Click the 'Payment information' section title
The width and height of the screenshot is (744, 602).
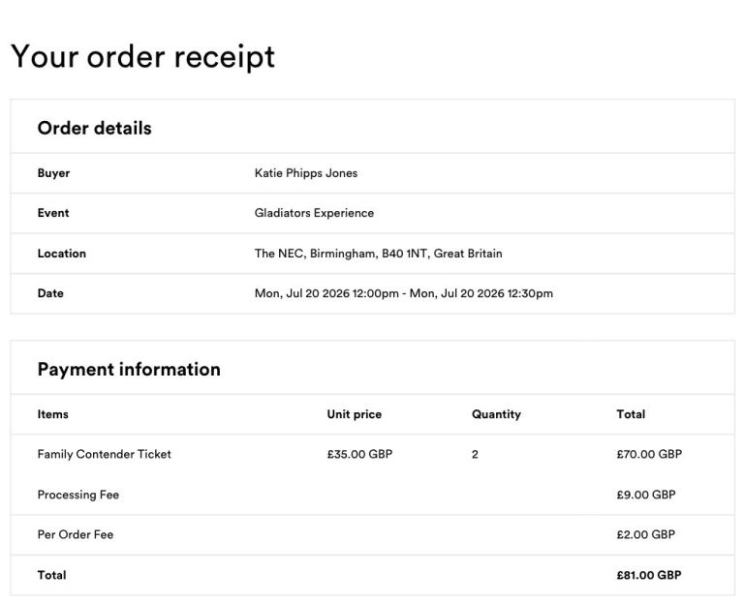(x=129, y=369)
